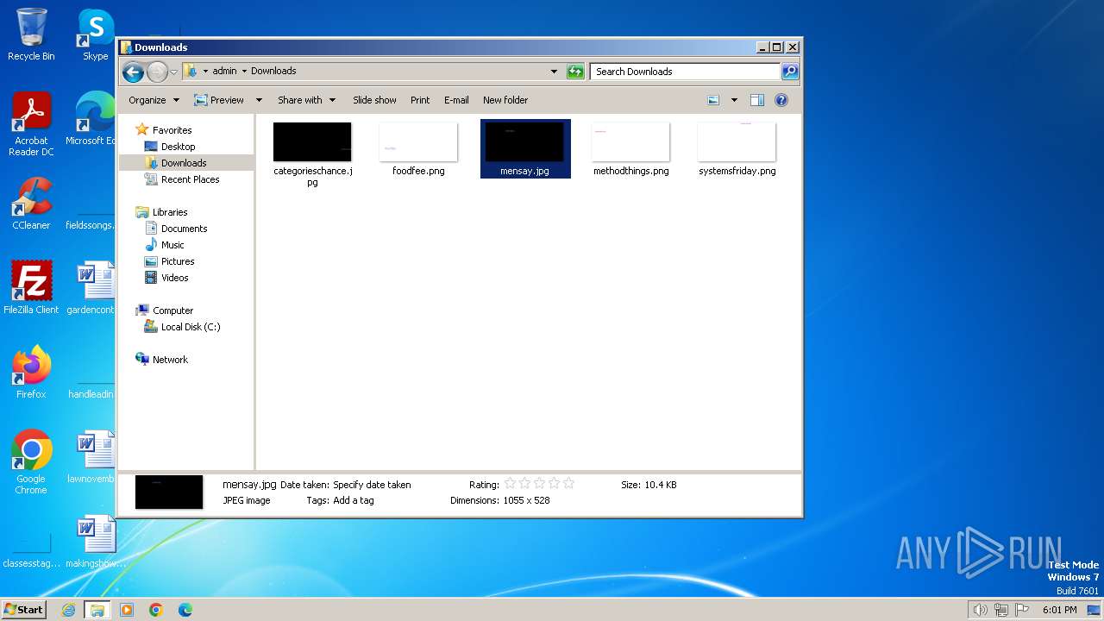Click the Forward navigation arrow
This screenshot has height=621, width=1104.
click(x=157, y=72)
